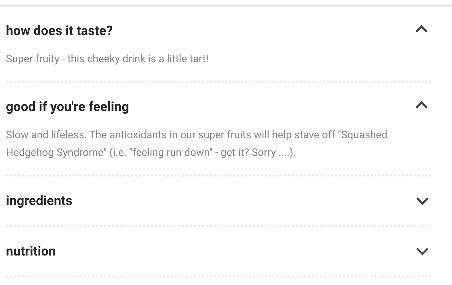
Task: Collapse "good if you're feeling" with its chevron
Action: tap(422, 105)
